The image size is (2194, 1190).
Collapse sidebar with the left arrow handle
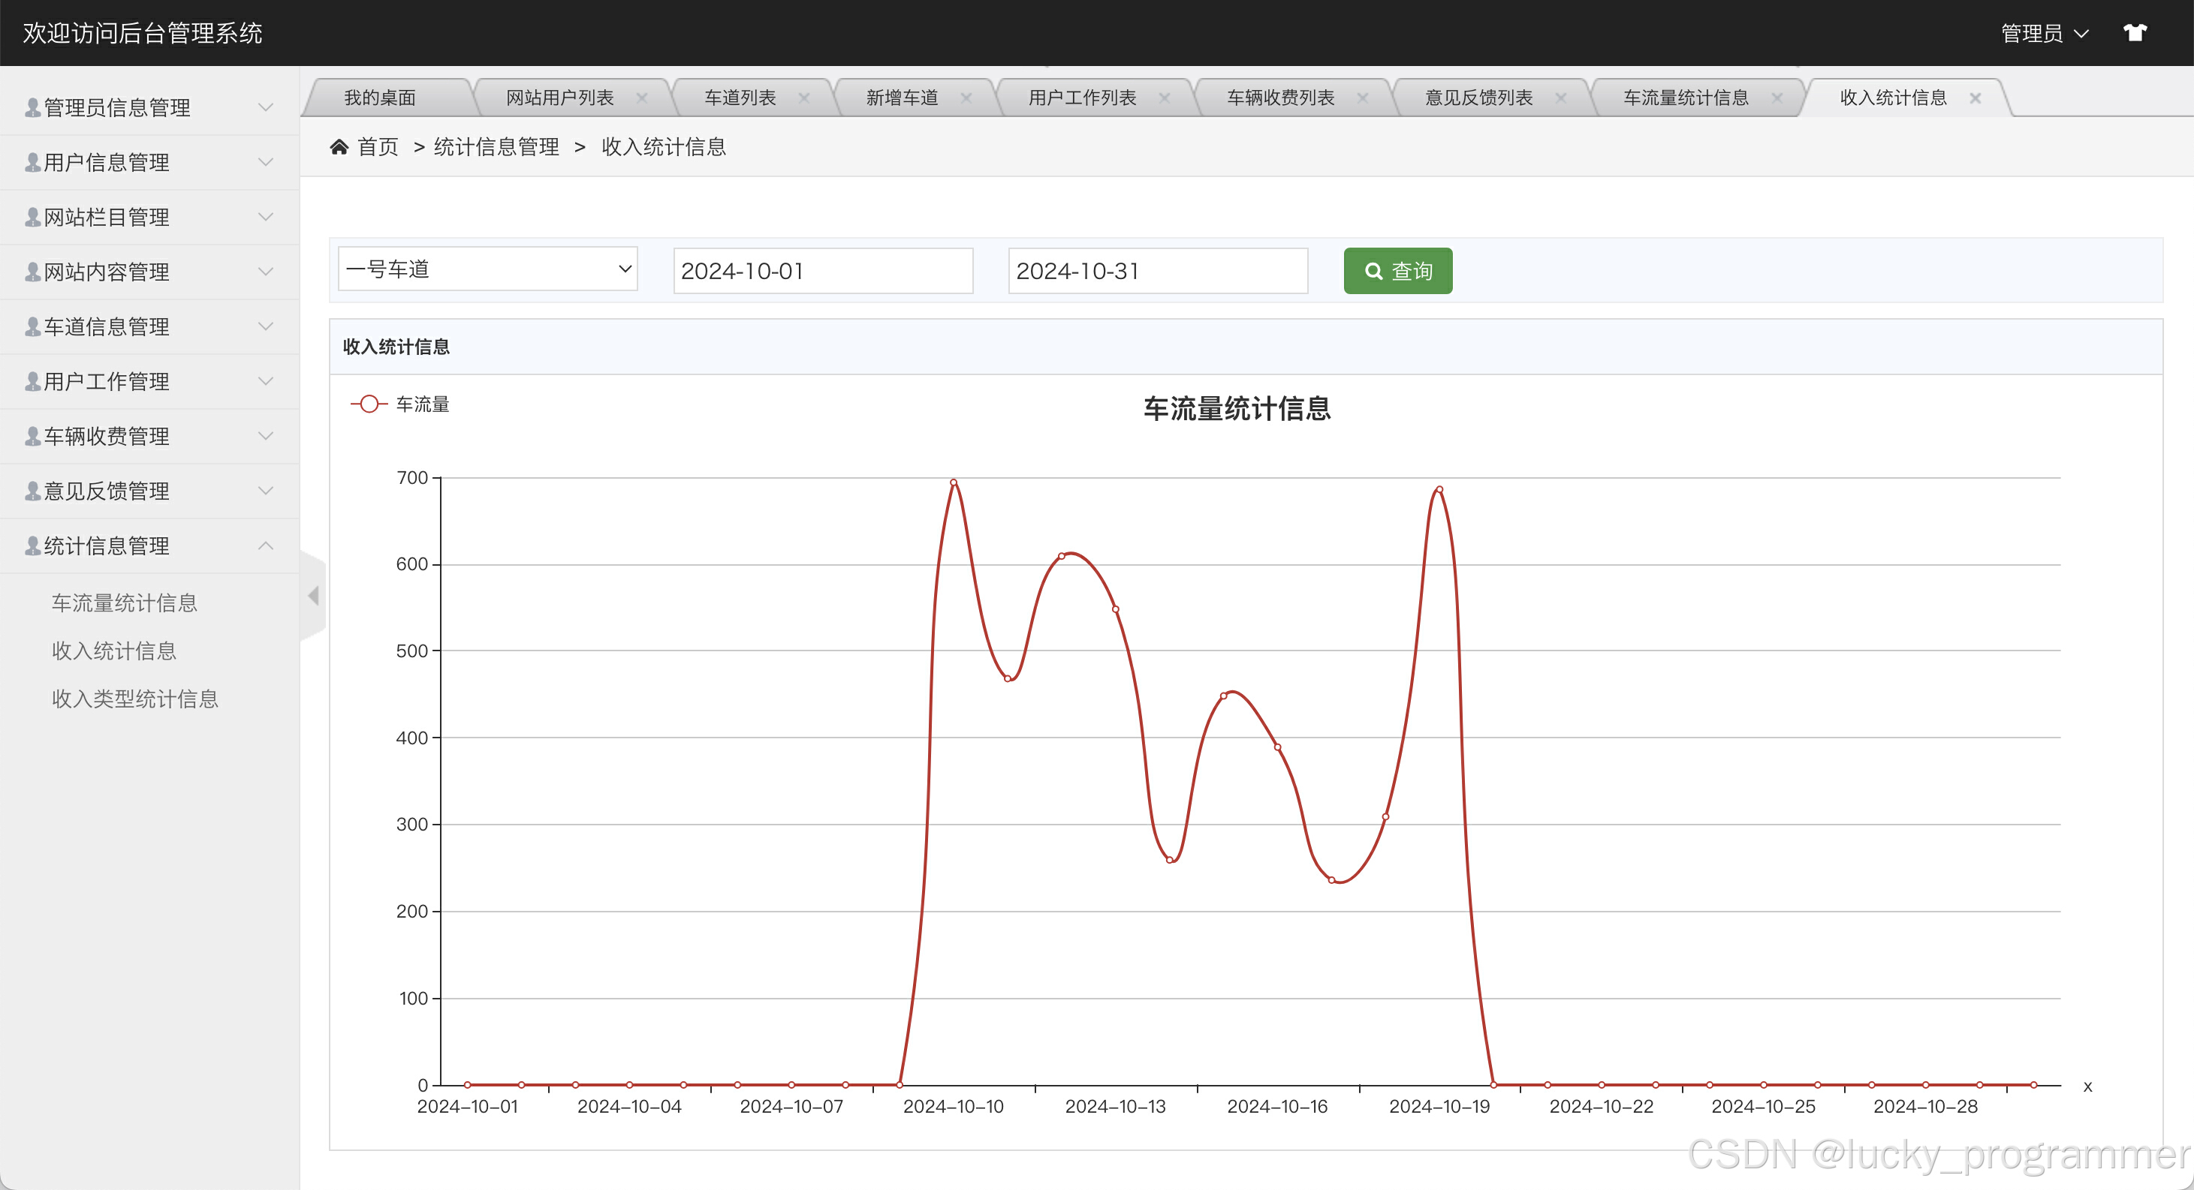[313, 596]
